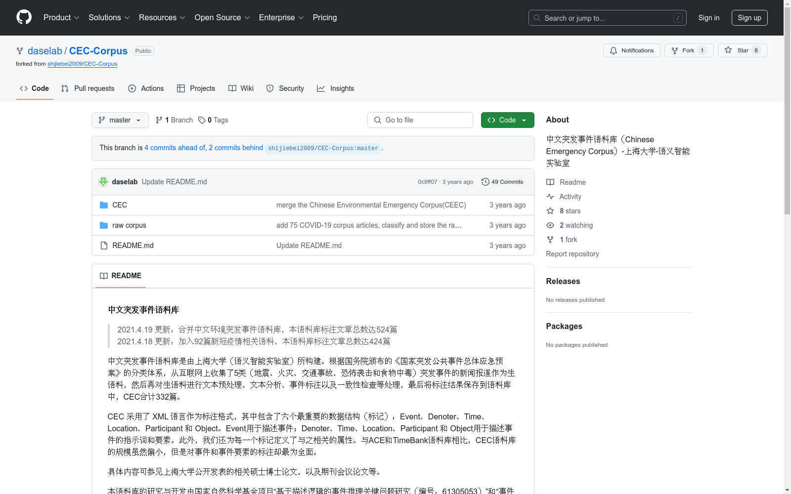The image size is (791, 494).
Task: Open commit hash 0c9ff07
Action: click(x=428, y=182)
